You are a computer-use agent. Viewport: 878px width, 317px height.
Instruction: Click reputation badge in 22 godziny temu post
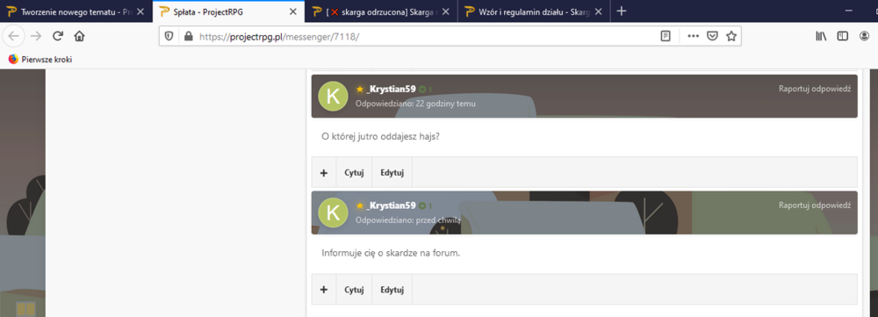[425, 90]
